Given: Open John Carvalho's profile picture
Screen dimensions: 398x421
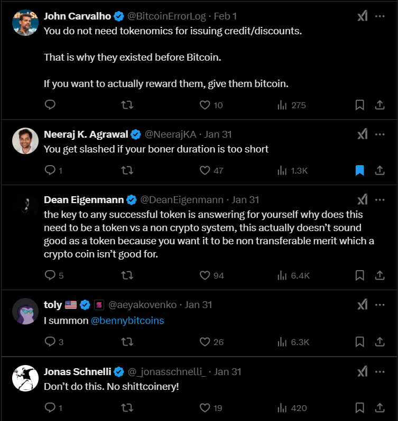Looking at the screenshot, I should 25,22.
